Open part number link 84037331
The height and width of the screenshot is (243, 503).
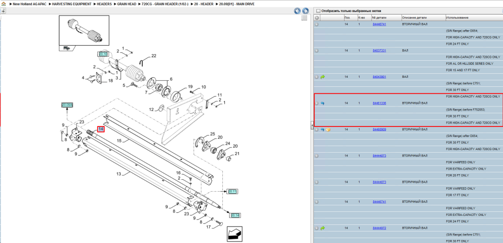point(379,51)
